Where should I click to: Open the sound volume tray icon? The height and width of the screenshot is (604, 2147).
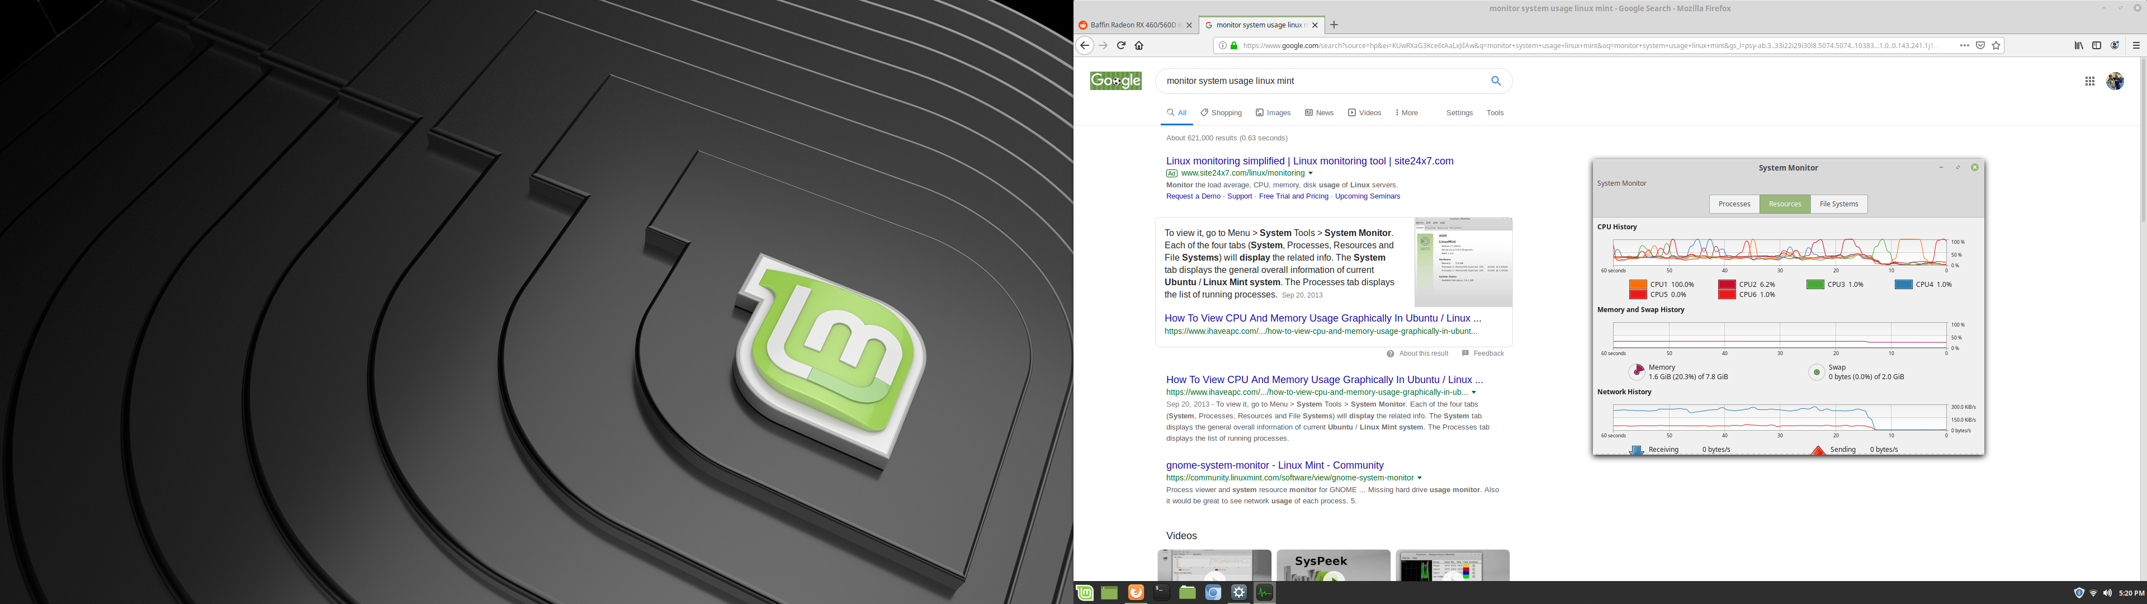click(2107, 593)
